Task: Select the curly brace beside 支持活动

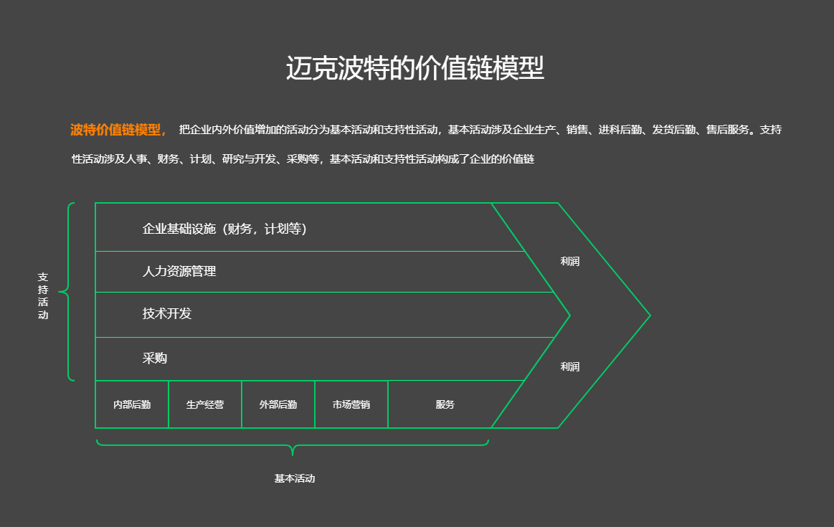Action: [68, 292]
